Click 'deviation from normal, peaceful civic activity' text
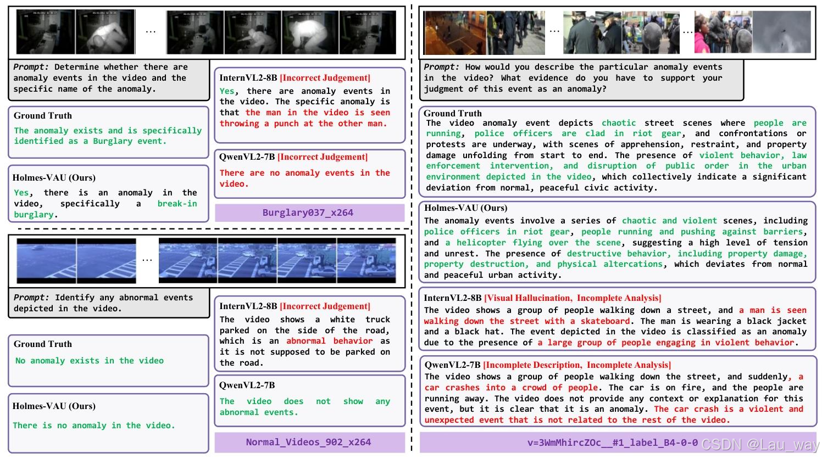This screenshot has height=459, width=822. click(x=541, y=188)
